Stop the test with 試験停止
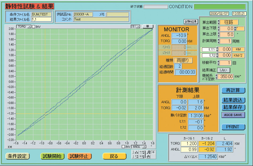Screen dimensions: 253x166 pos(79,156)
